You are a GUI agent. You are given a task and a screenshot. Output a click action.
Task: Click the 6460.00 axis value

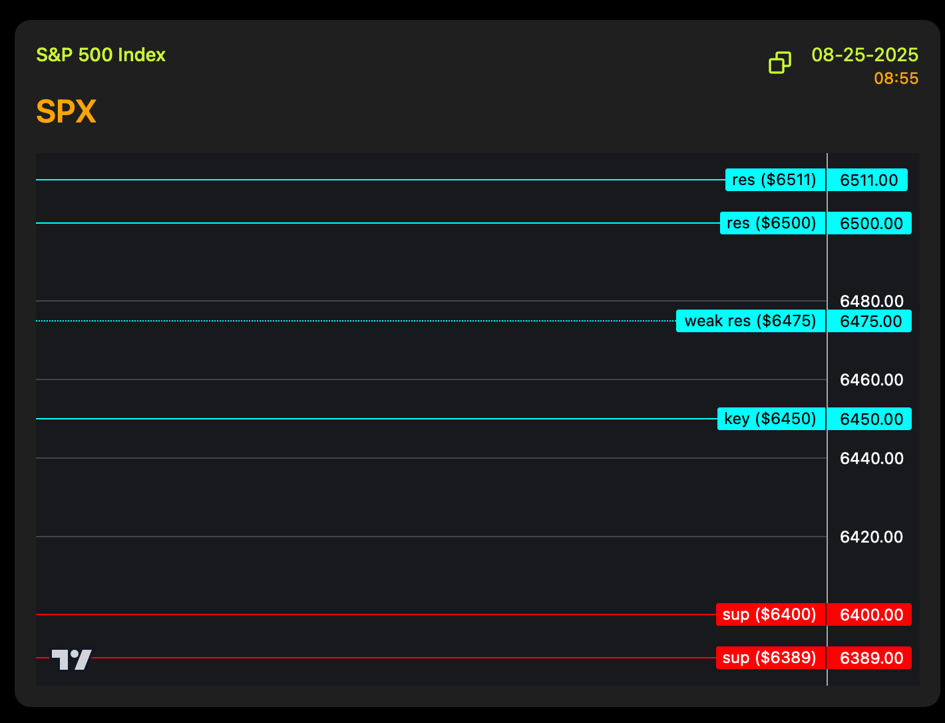click(x=872, y=379)
